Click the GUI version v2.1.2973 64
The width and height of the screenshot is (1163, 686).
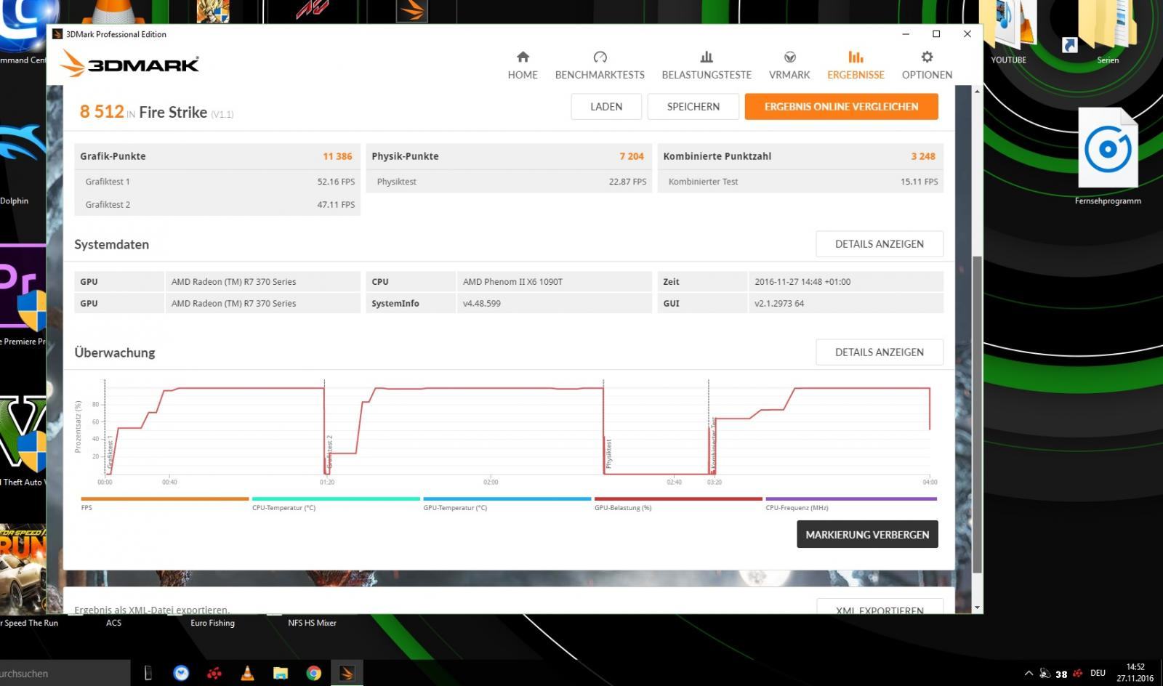click(779, 304)
